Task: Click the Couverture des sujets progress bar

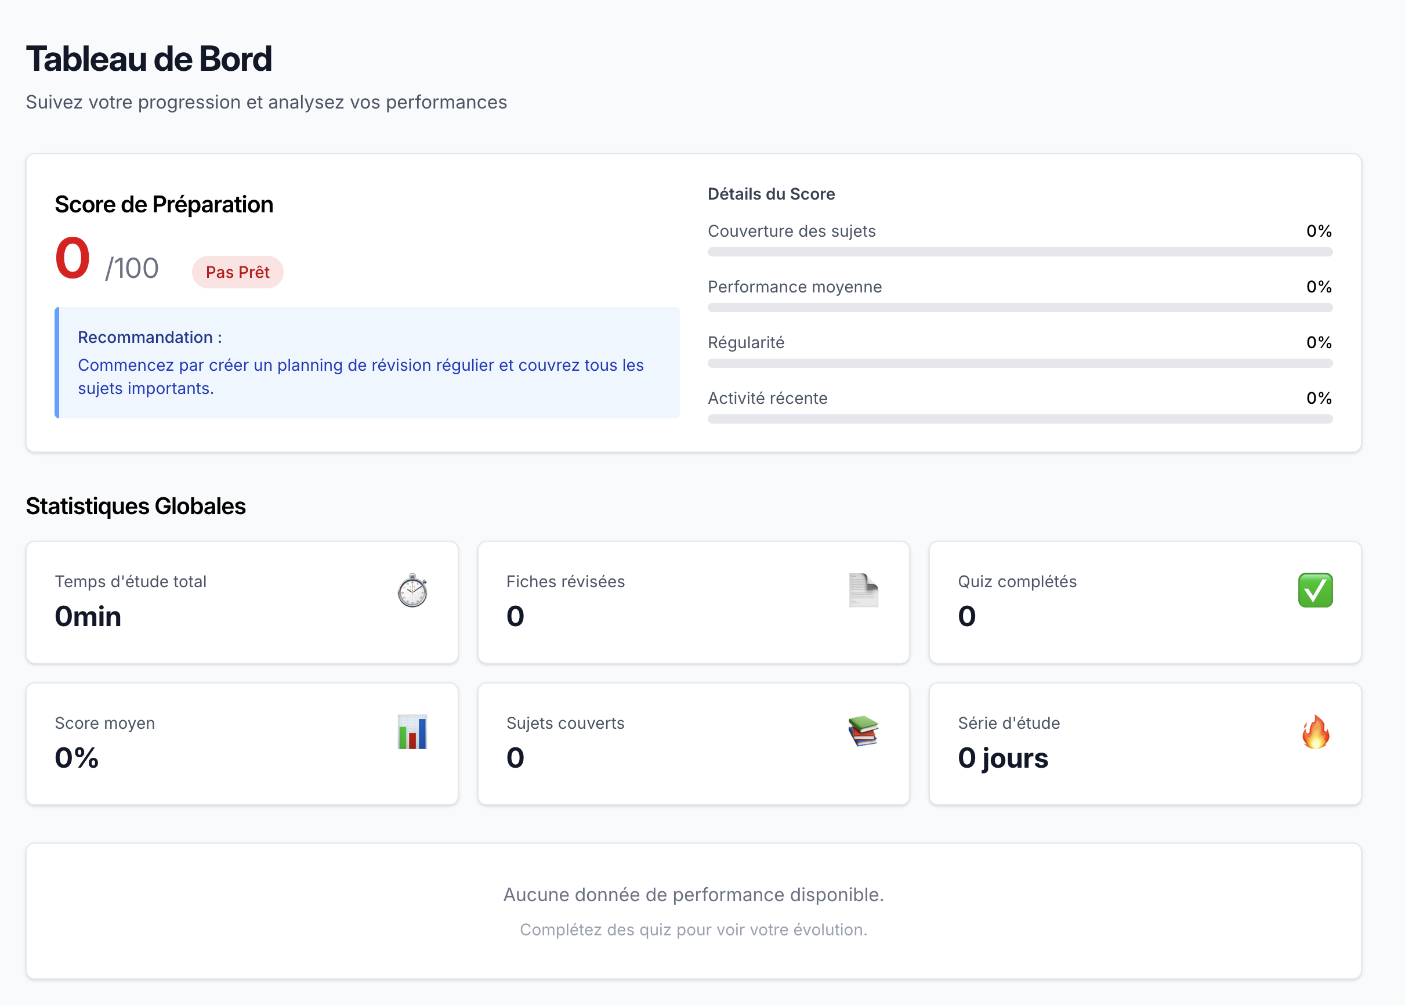Action: click(1020, 252)
